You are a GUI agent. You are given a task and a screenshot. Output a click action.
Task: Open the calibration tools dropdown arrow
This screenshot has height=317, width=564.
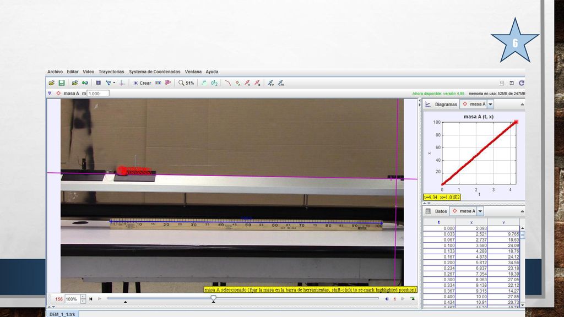pos(114,83)
